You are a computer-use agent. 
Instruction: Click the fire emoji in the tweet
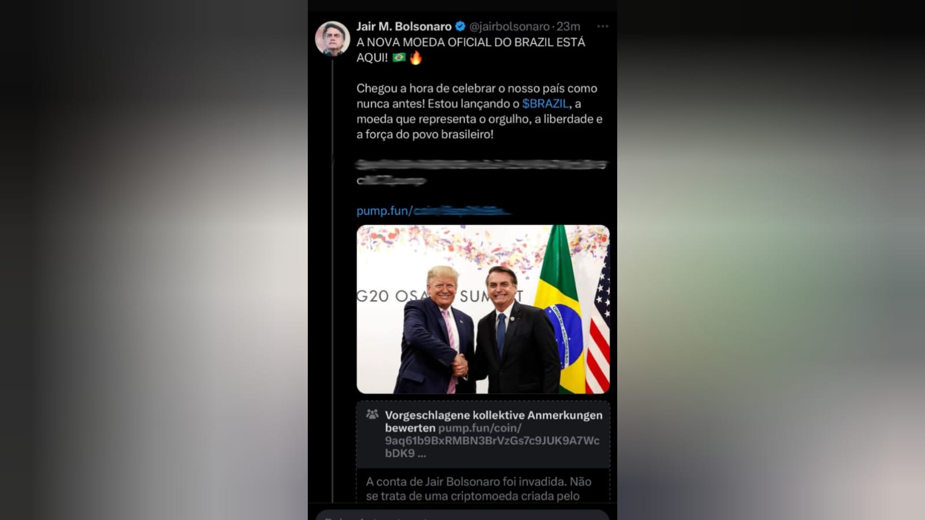(x=416, y=57)
